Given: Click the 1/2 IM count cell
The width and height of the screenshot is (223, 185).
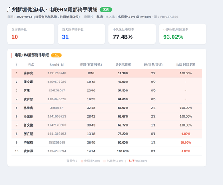Looking at the screenshot, I should (x=153, y=142).
